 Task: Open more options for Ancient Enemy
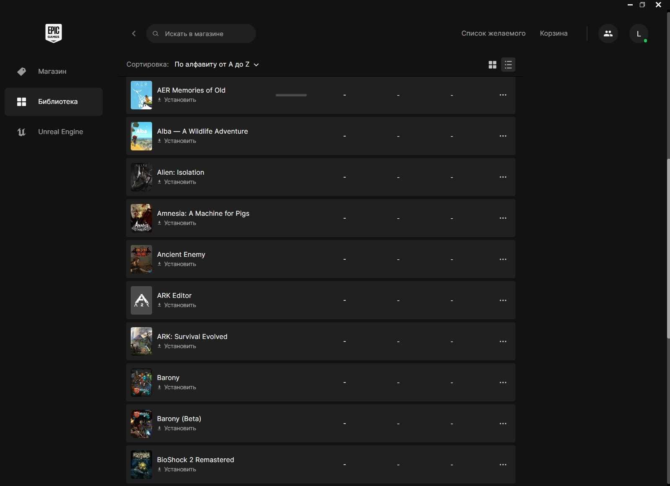tap(503, 259)
